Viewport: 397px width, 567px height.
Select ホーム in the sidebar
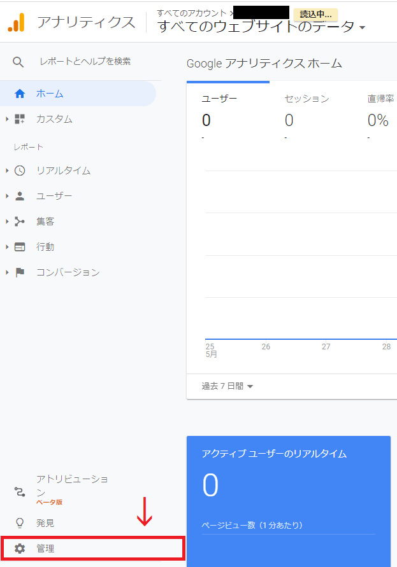coord(78,94)
